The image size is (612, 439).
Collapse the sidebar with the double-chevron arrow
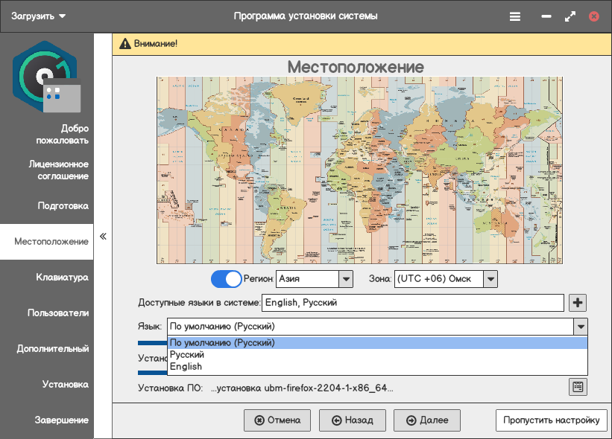coord(104,237)
